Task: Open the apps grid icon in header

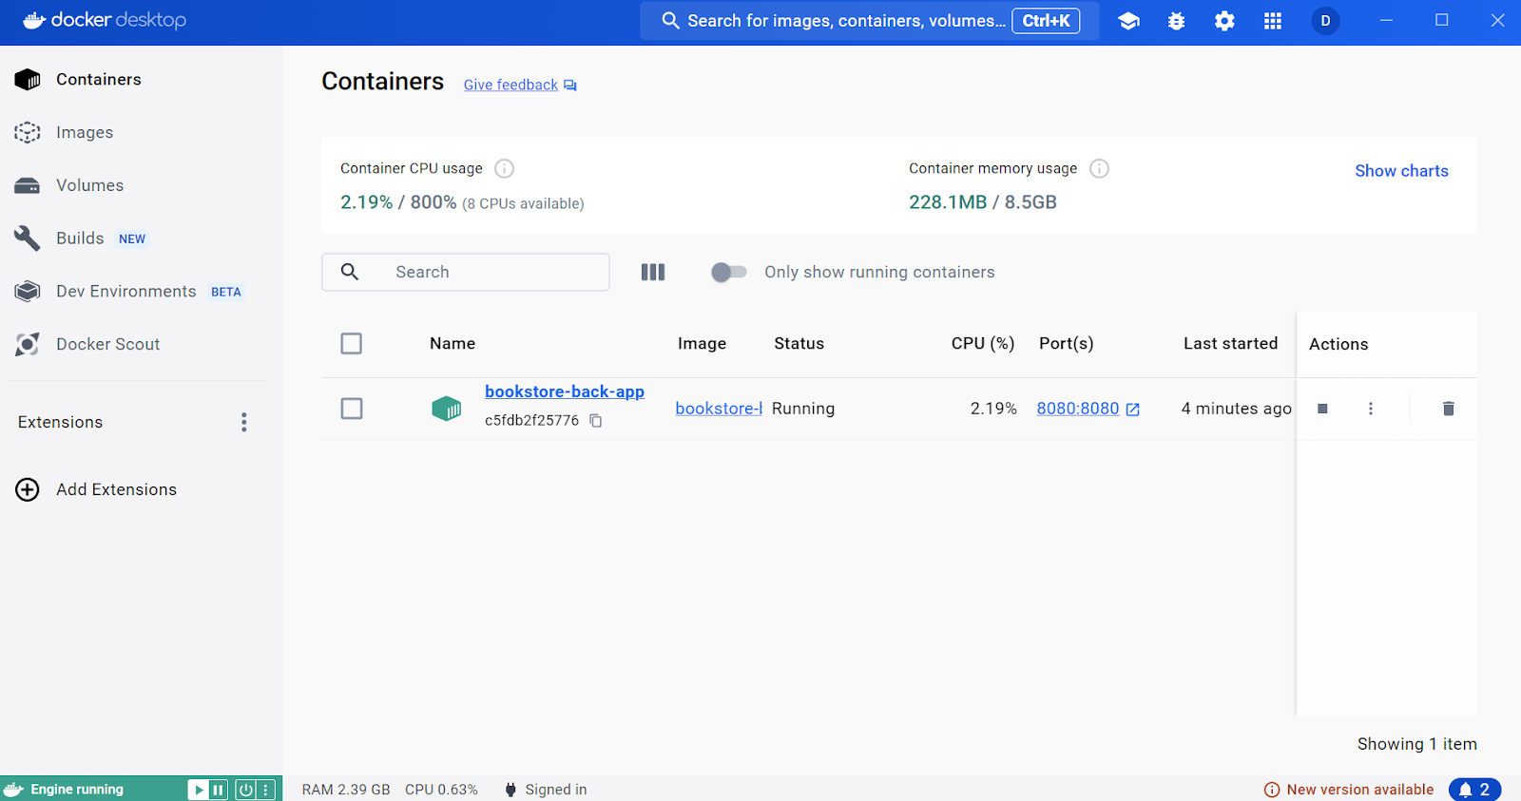Action: pyautogui.click(x=1273, y=21)
